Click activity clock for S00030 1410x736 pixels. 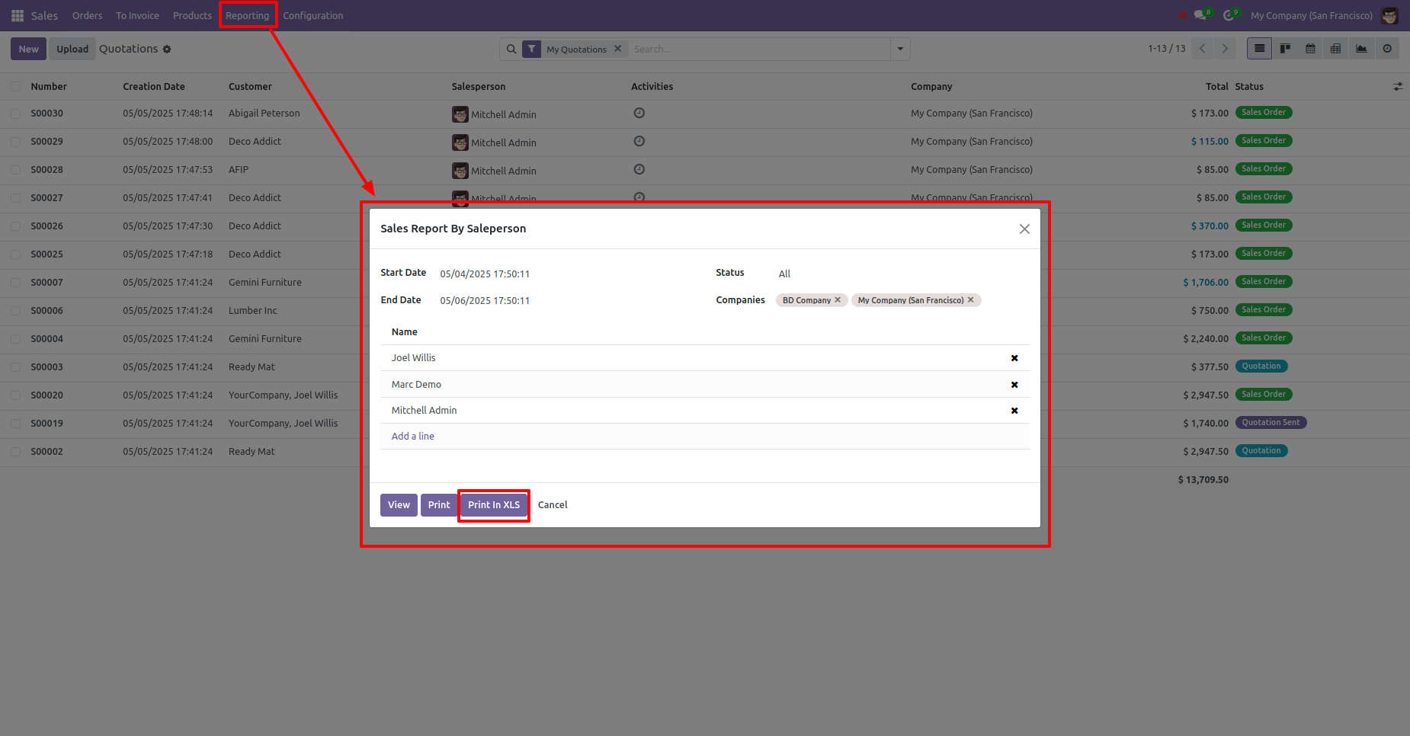coord(639,113)
